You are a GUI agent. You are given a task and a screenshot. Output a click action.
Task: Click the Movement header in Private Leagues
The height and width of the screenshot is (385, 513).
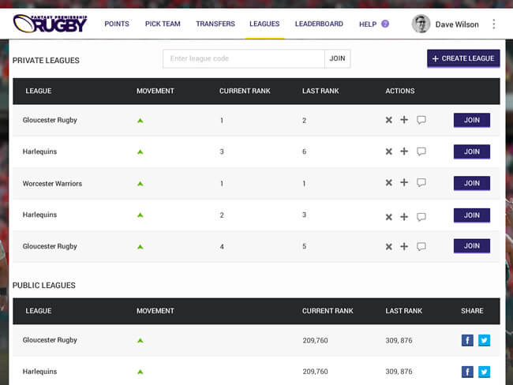(155, 91)
